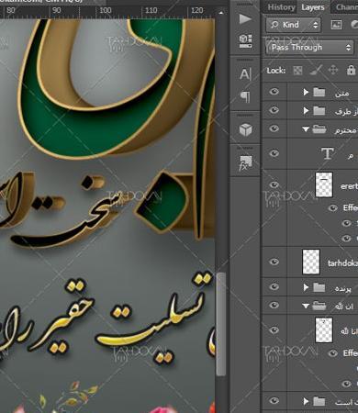This screenshot has width=358, height=413.
Task: Switch to the Channels tab
Action: pyautogui.click(x=347, y=7)
